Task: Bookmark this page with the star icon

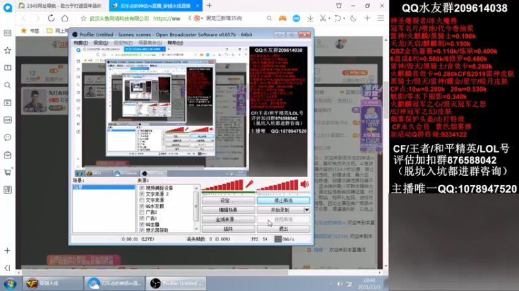Action: [x=84, y=19]
